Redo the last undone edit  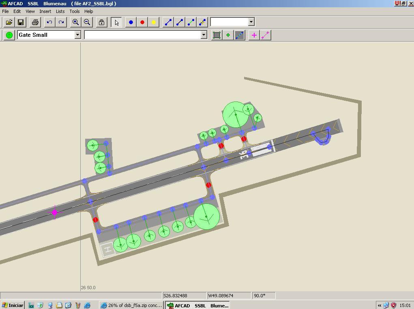[61, 22]
